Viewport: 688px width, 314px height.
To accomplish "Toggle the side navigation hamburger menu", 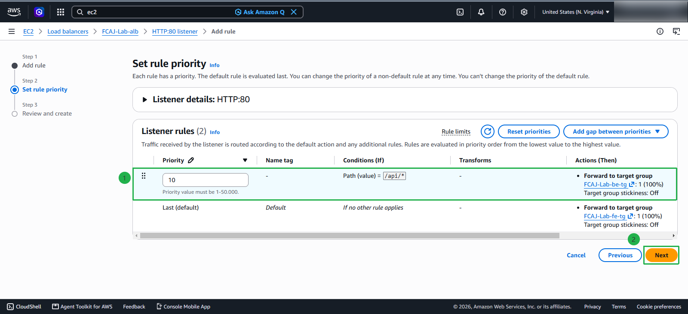I will click(12, 31).
